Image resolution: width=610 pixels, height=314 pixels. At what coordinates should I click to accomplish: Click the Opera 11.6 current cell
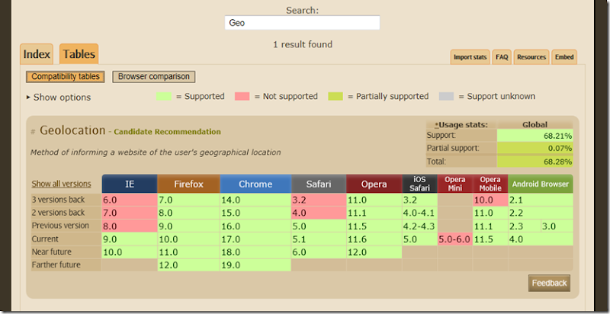(x=374, y=239)
